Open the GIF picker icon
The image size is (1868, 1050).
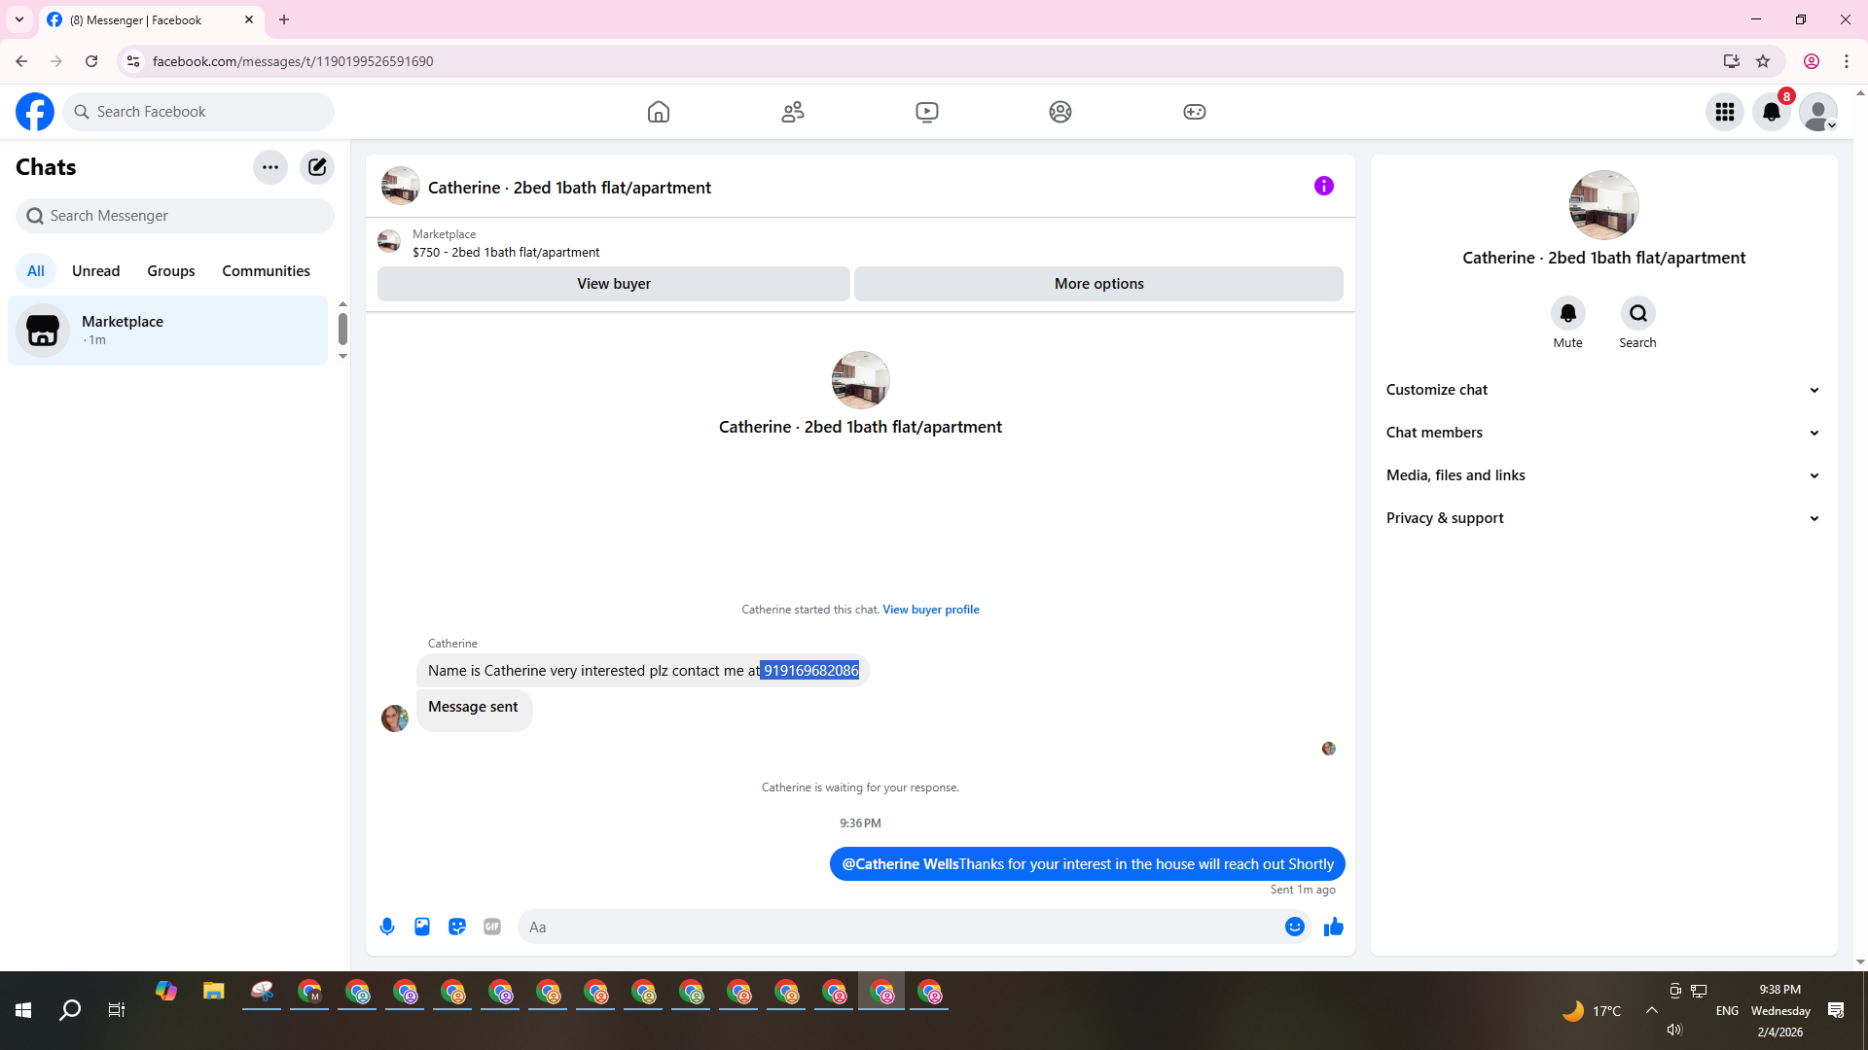[x=492, y=927]
